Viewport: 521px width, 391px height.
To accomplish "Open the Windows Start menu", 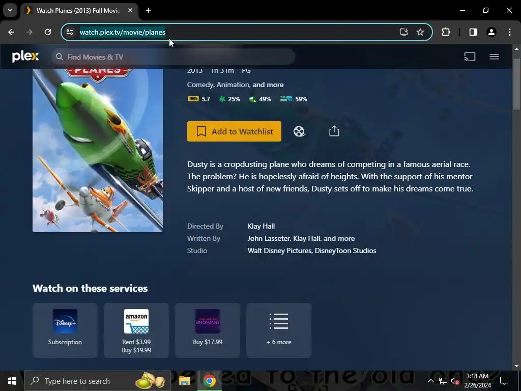I will click(x=12, y=381).
